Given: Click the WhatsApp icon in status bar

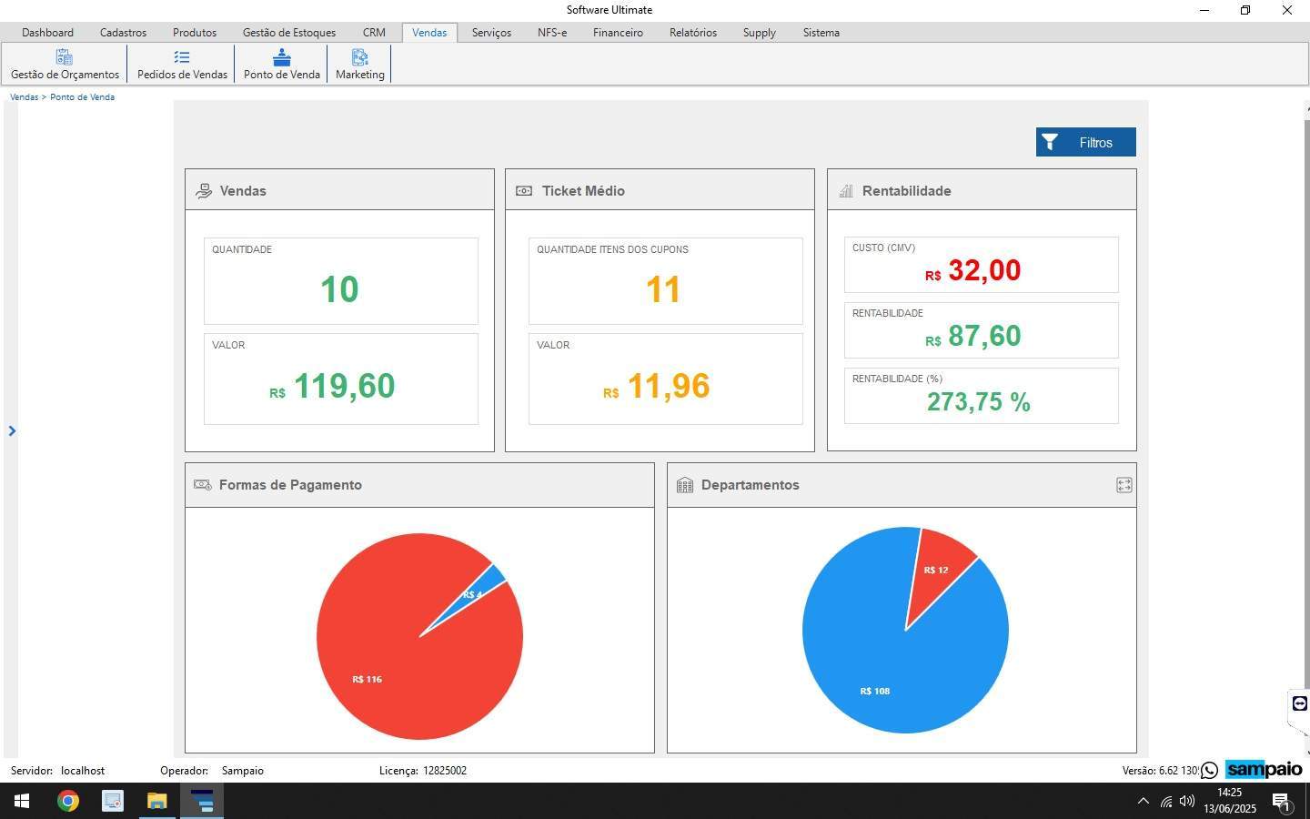Looking at the screenshot, I should [1209, 771].
